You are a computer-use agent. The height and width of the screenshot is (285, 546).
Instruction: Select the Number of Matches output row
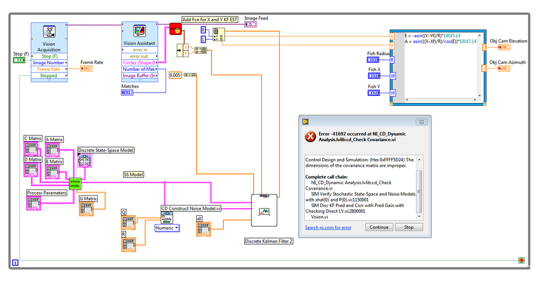(x=139, y=69)
